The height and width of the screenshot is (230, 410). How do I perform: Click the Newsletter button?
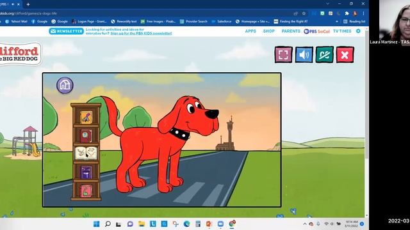tap(66, 31)
